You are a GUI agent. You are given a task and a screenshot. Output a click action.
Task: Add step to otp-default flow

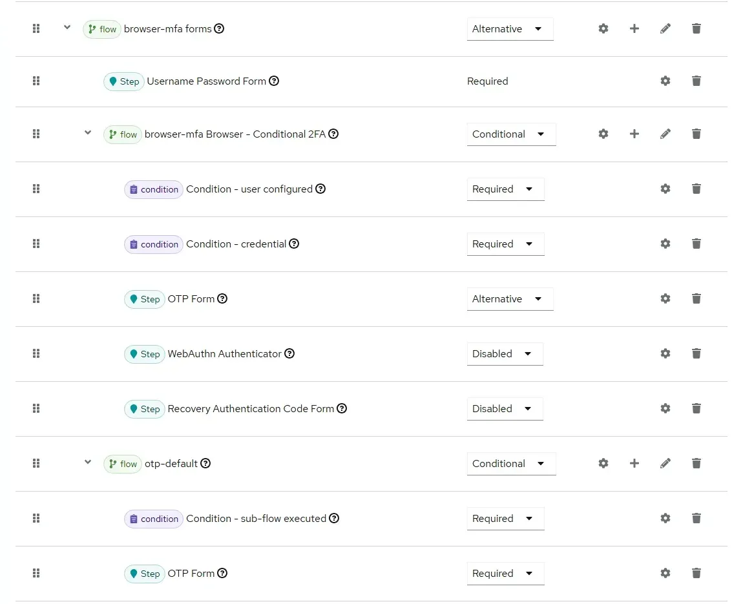(634, 463)
